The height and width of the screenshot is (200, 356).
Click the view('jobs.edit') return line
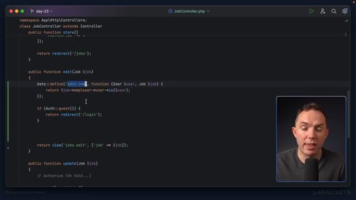coord(82,145)
